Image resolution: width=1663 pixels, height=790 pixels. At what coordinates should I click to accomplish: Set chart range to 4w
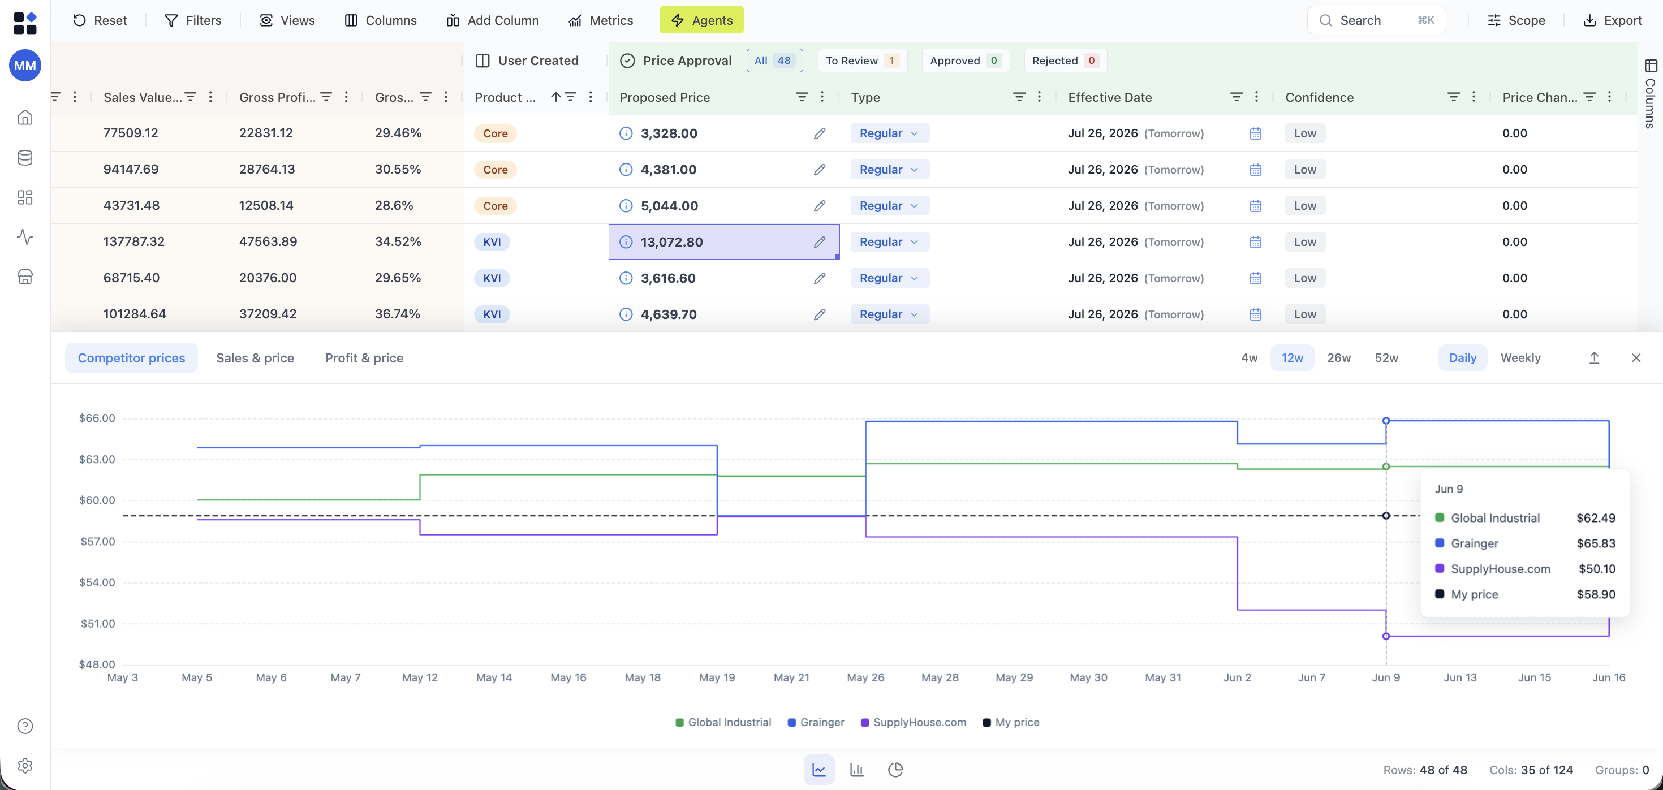(1249, 357)
